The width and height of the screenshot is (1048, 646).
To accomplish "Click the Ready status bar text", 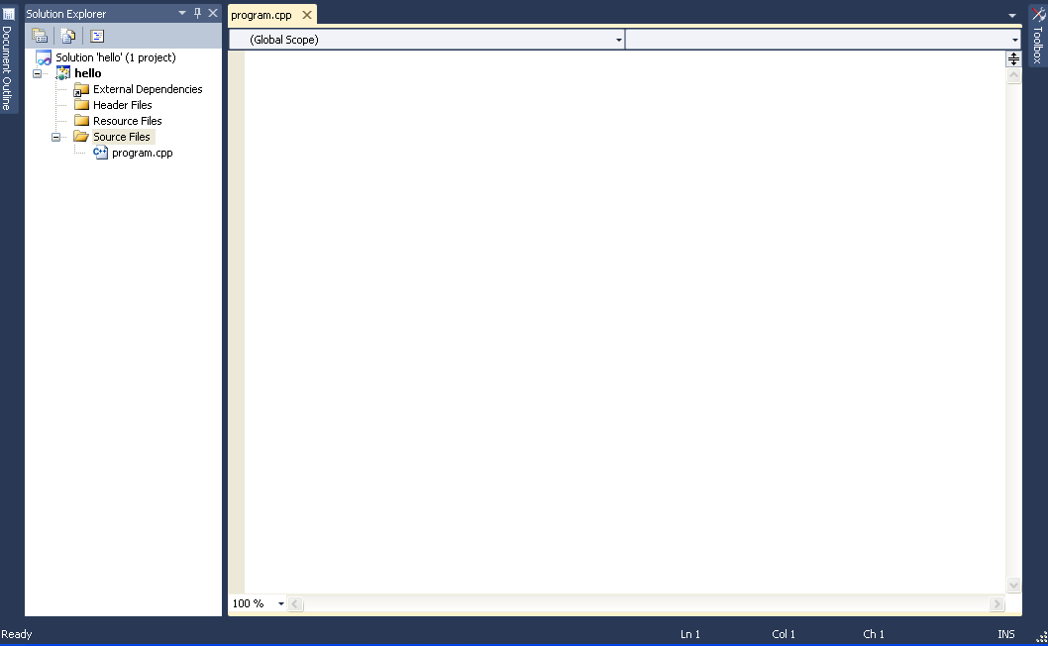I will pyautogui.click(x=17, y=634).
